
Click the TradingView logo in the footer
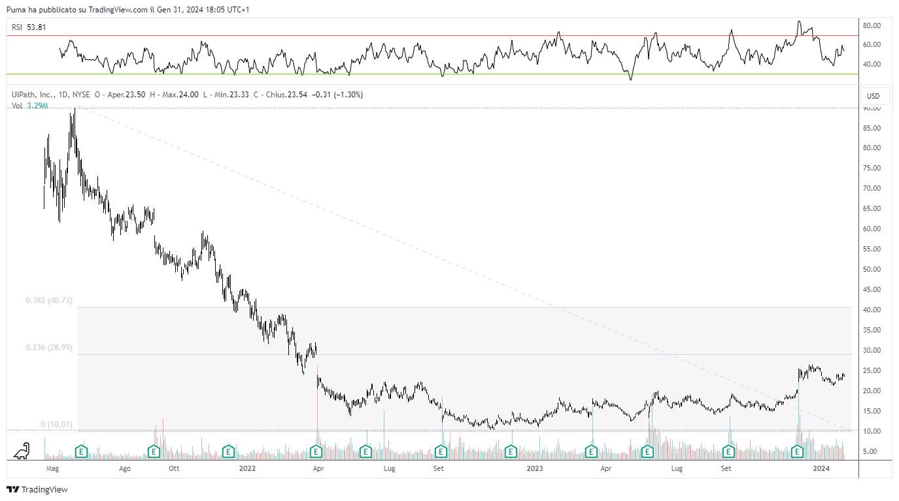coord(37,489)
